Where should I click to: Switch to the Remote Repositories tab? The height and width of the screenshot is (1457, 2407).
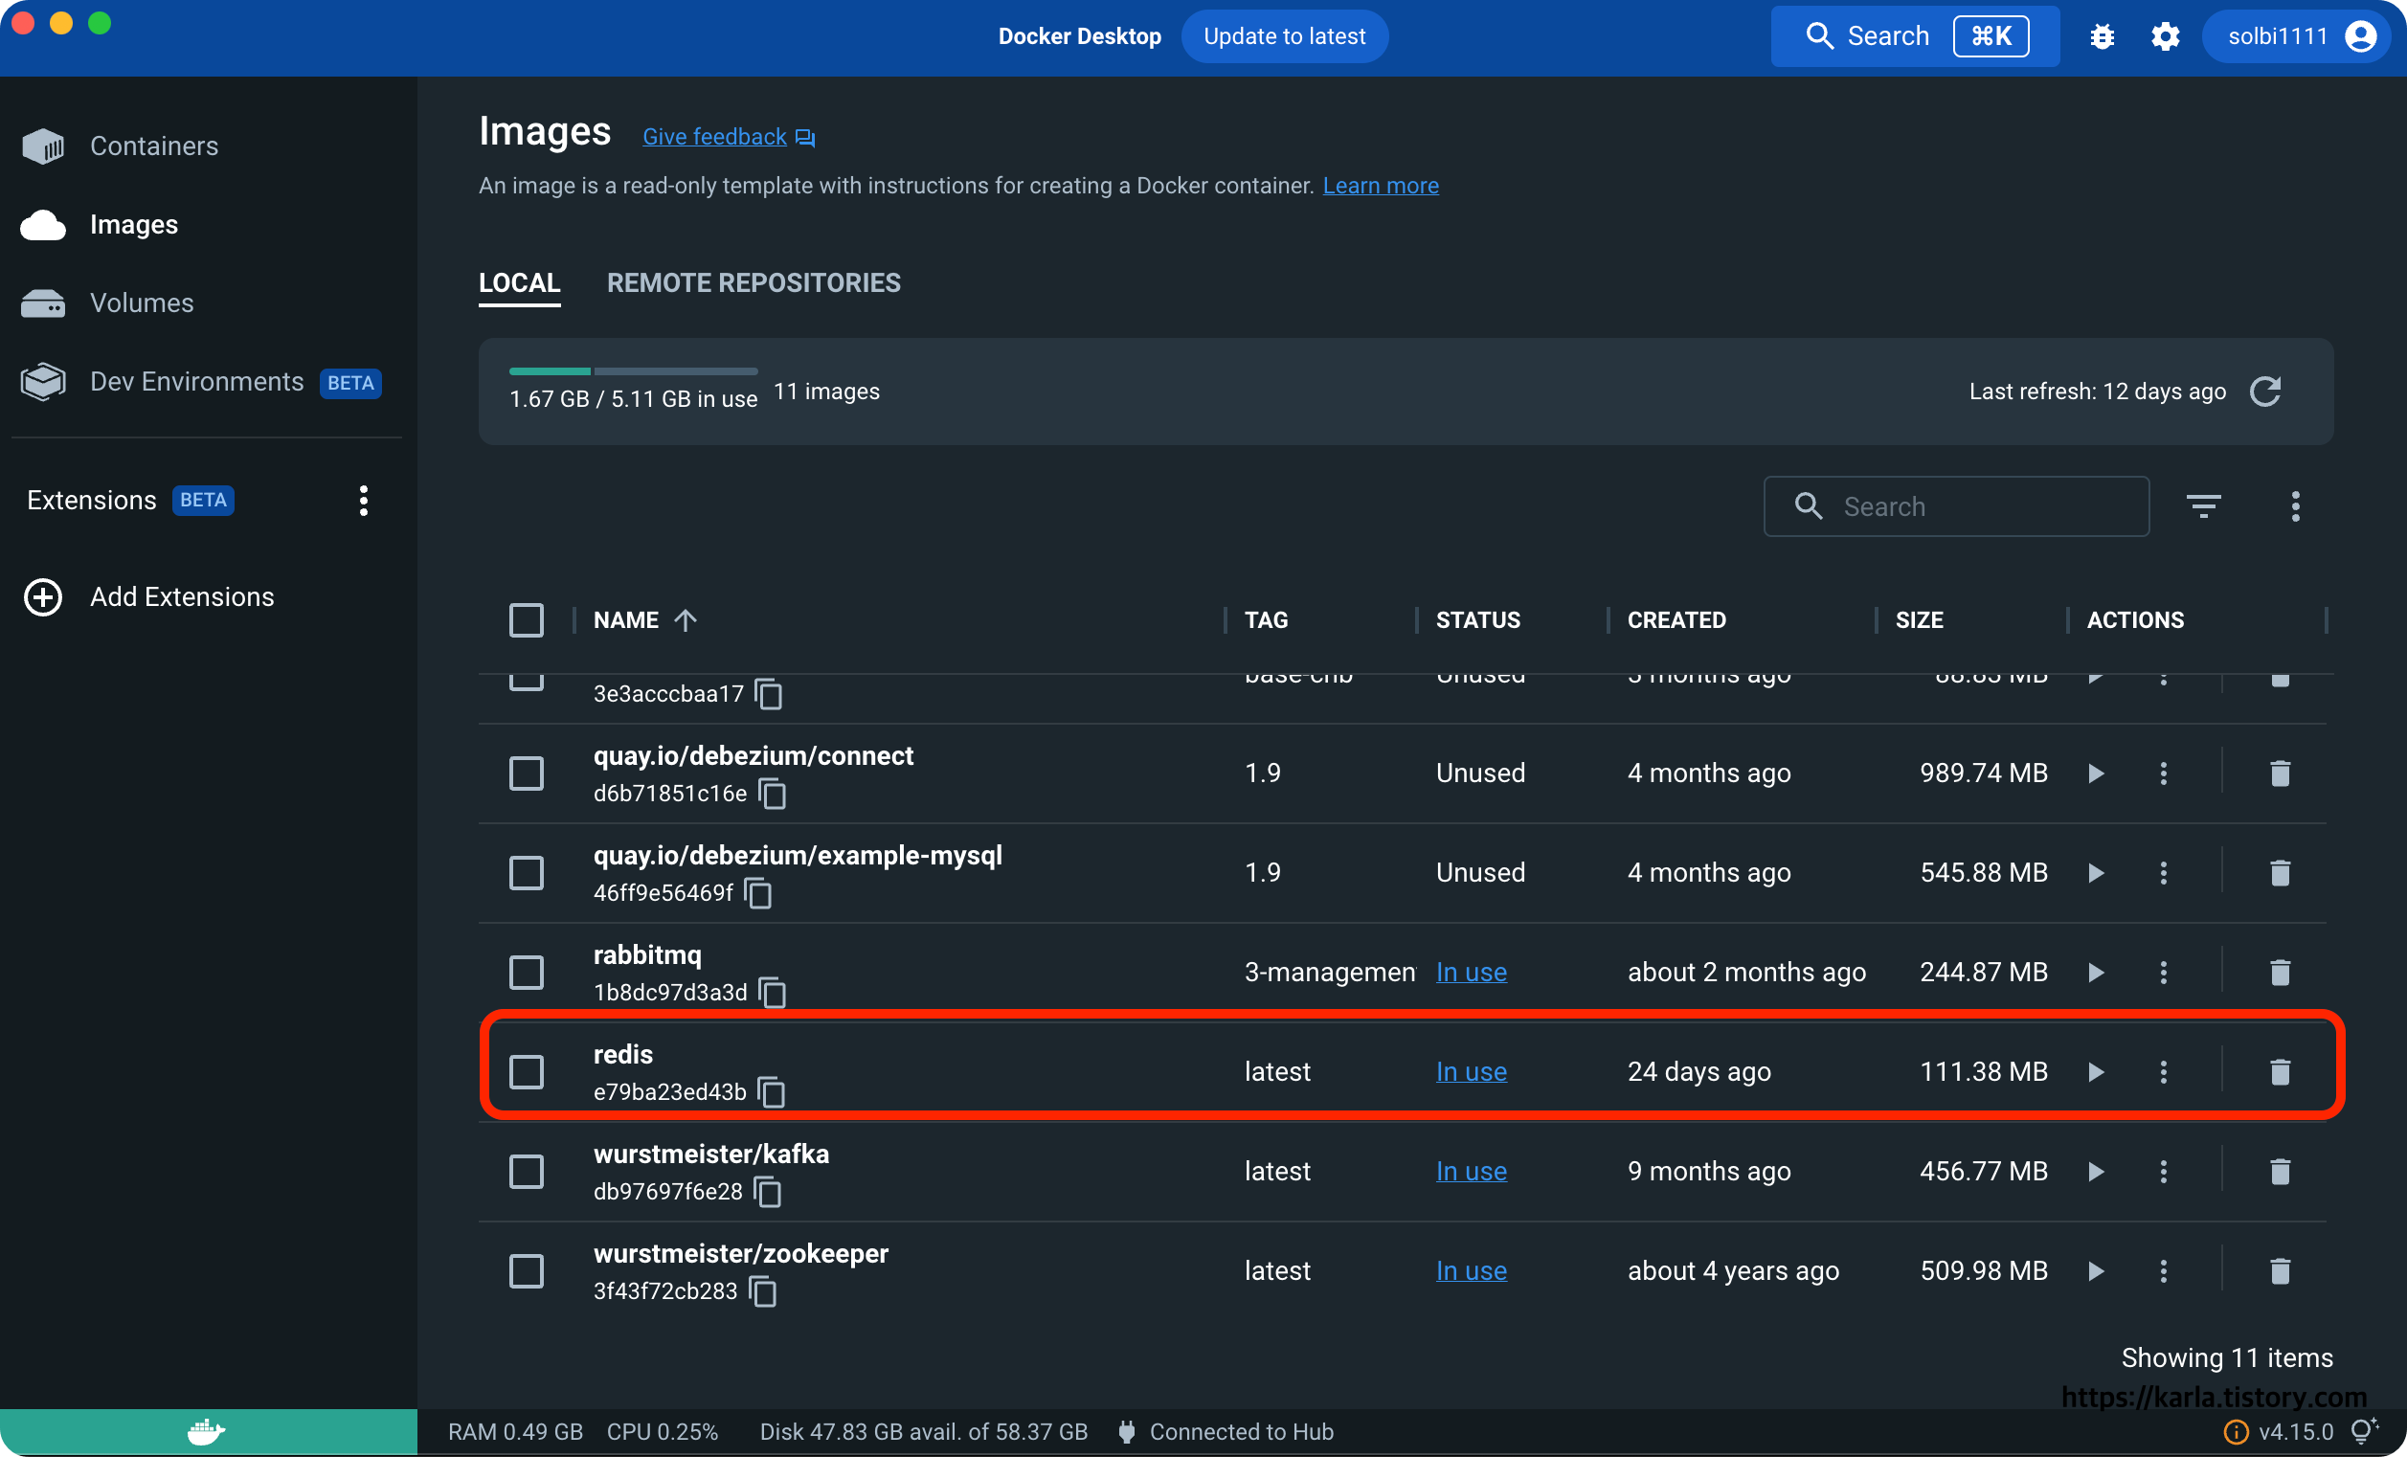pos(754,283)
